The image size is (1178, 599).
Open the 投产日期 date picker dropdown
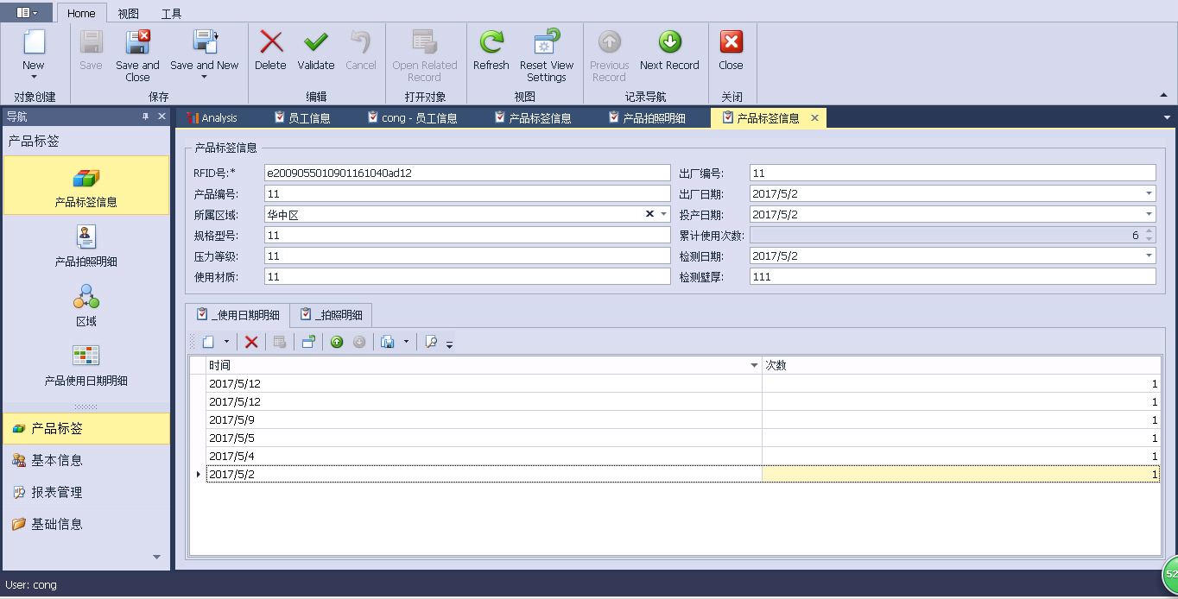(x=1149, y=214)
